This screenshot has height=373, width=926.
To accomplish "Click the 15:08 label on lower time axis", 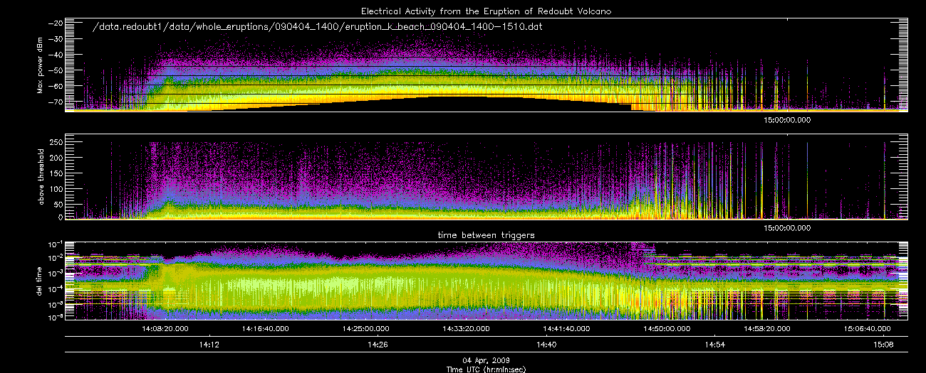I will point(883,344).
